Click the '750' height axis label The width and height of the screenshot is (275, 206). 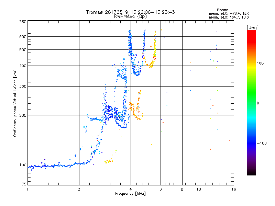pos(23,22)
